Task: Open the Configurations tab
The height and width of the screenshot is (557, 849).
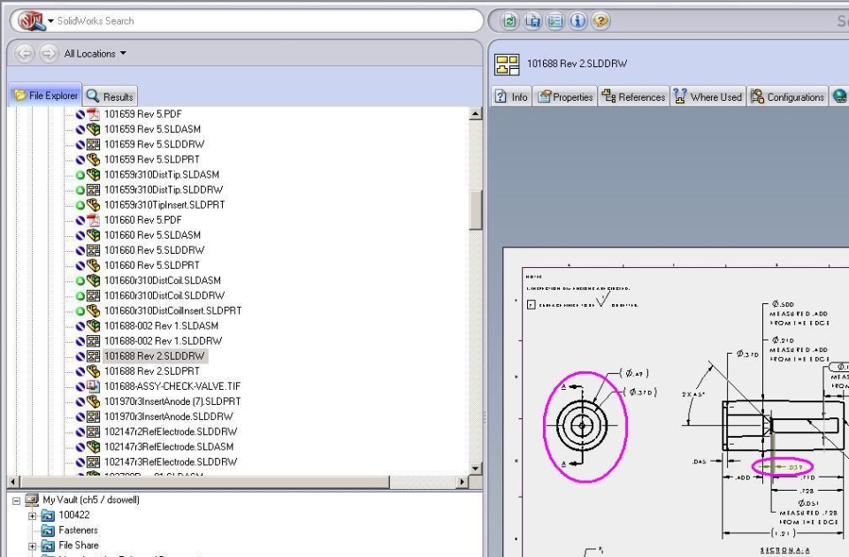Action: tap(788, 96)
